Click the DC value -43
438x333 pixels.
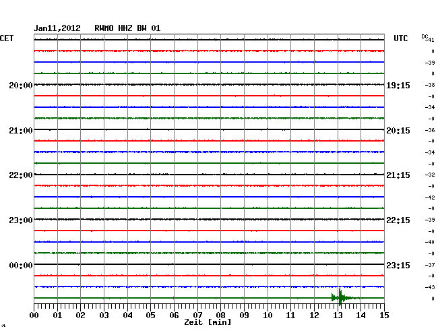[430, 287]
